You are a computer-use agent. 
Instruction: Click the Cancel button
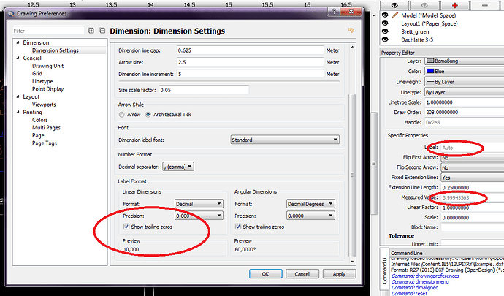[302, 274]
